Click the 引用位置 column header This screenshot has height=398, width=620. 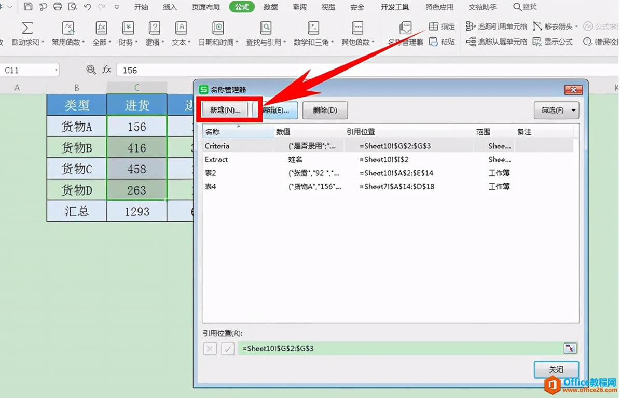click(x=408, y=132)
